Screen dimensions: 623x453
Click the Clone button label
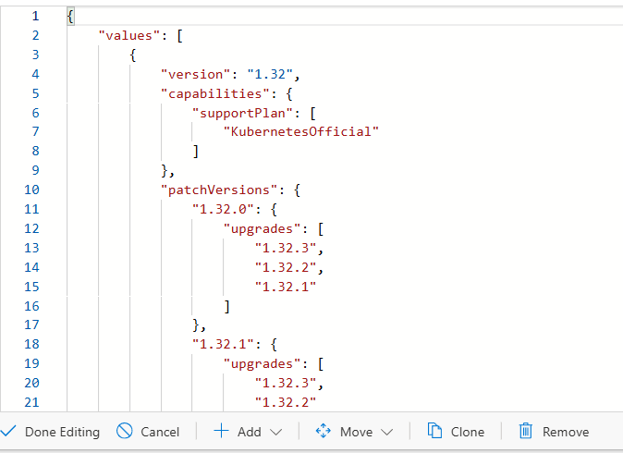pyautogui.click(x=468, y=432)
